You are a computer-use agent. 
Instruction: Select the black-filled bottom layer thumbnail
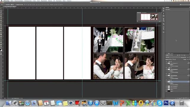click(169, 91)
